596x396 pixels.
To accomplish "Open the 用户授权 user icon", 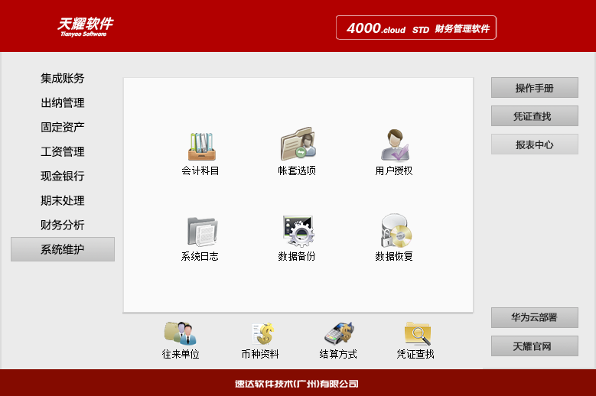I will tap(395, 145).
